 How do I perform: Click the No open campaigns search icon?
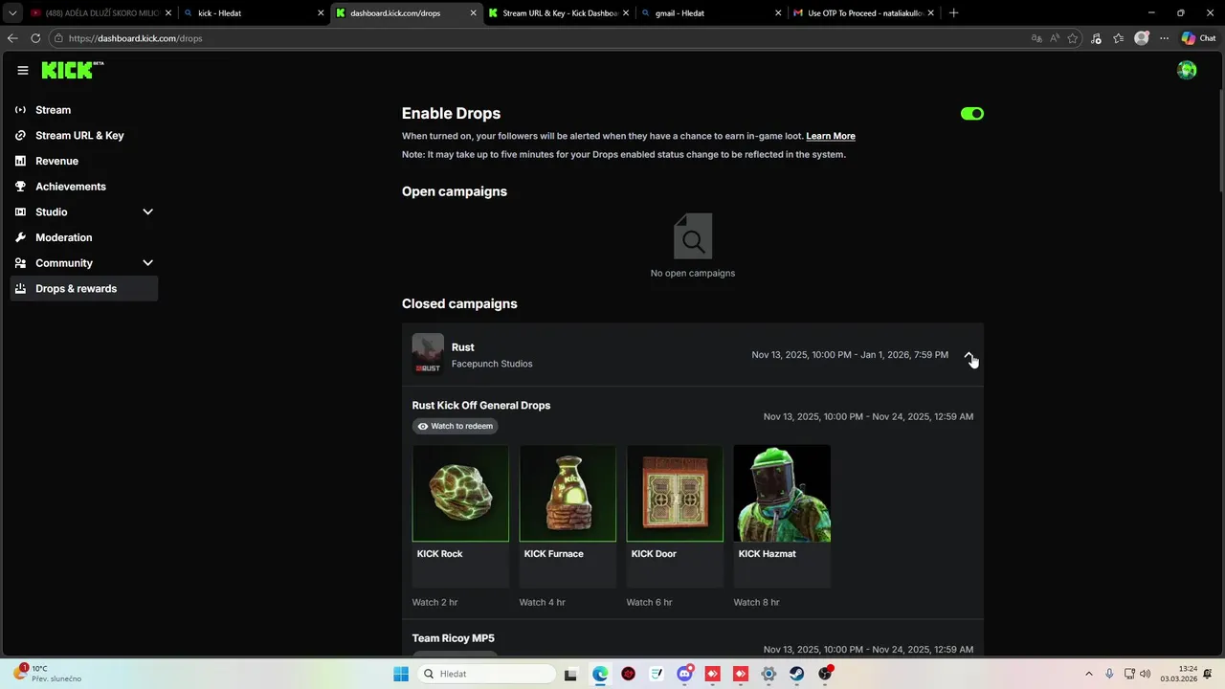[x=693, y=236]
